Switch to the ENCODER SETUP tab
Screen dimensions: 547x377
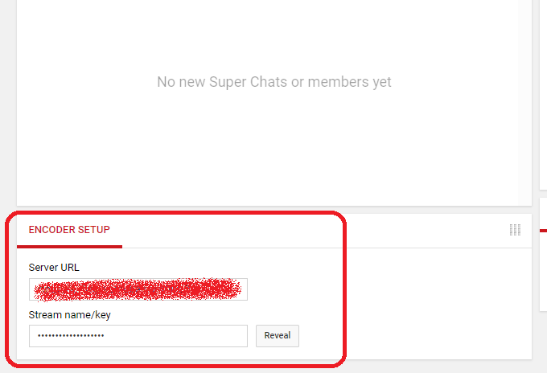pyautogui.click(x=69, y=230)
